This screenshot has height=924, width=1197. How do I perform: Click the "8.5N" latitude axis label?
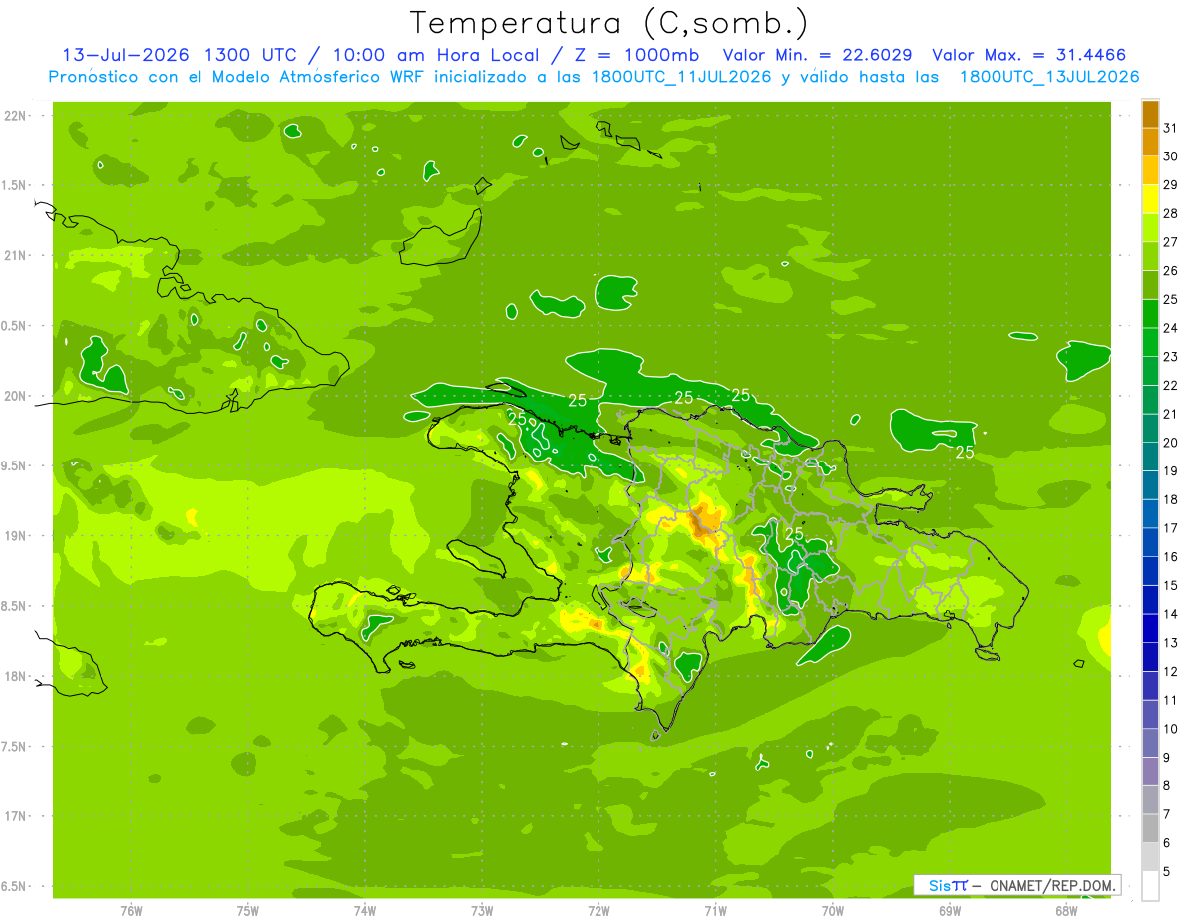click(x=14, y=606)
